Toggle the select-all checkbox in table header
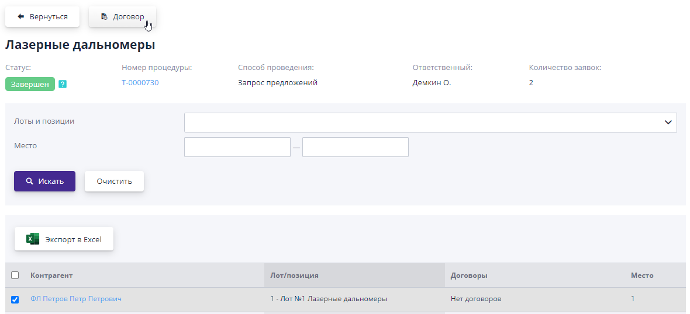The height and width of the screenshot is (314, 690). pyautogui.click(x=15, y=275)
